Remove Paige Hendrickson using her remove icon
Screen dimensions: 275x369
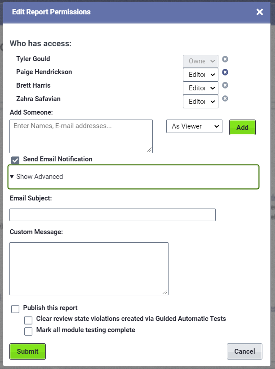tap(225, 72)
